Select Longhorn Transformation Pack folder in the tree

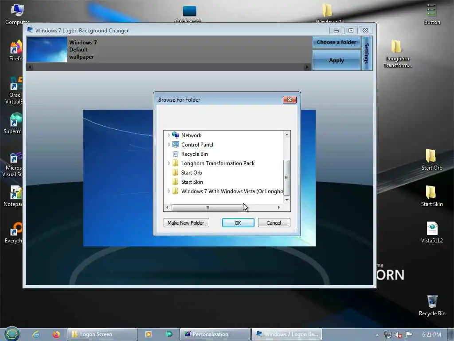pos(218,163)
